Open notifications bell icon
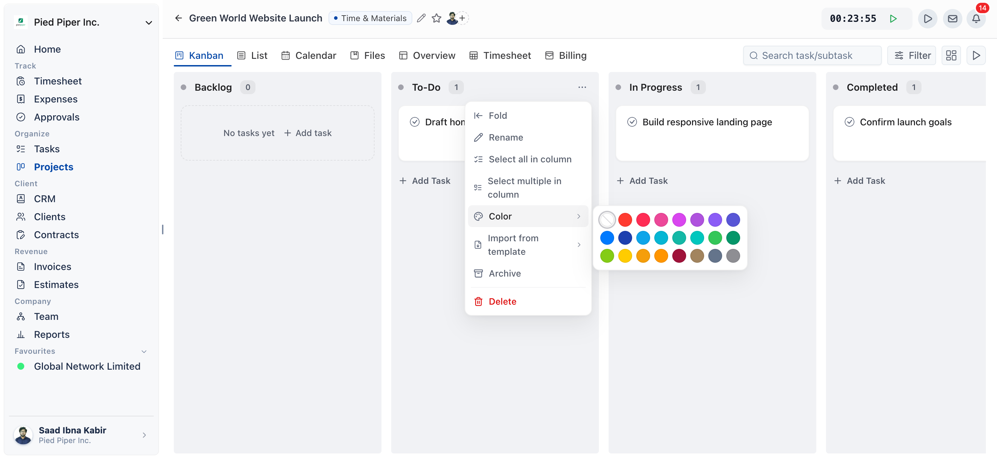997x459 pixels. click(976, 19)
